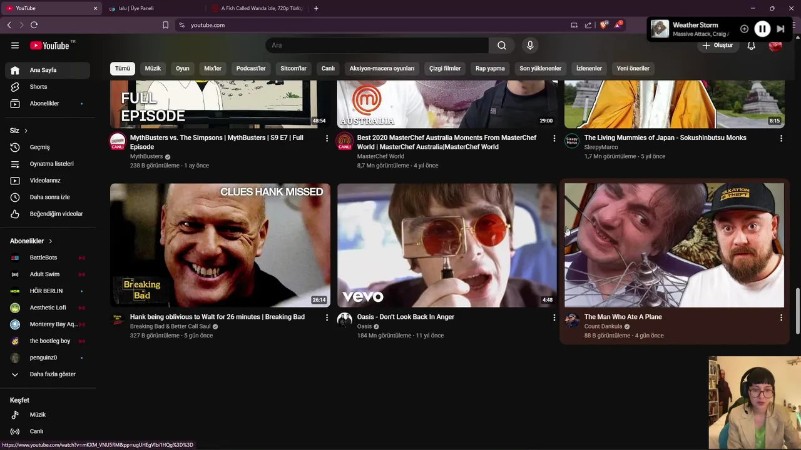The width and height of the screenshot is (801, 450).
Task: Select the Müzik filter chip
Action: 153,68
